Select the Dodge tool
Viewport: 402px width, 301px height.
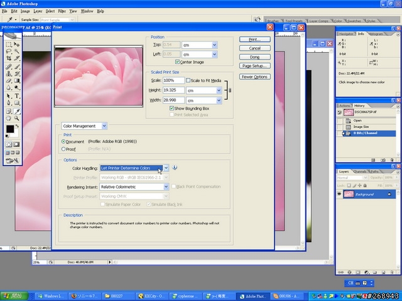[17, 88]
